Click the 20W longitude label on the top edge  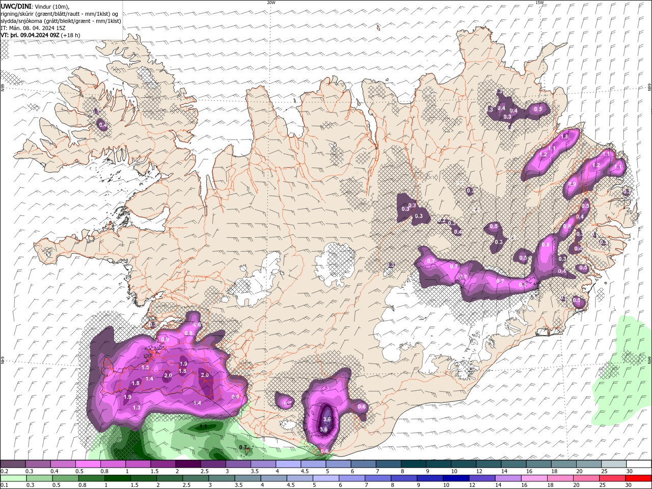[x=271, y=3]
